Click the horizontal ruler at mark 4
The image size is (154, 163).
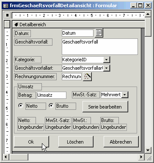coord(76,15)
